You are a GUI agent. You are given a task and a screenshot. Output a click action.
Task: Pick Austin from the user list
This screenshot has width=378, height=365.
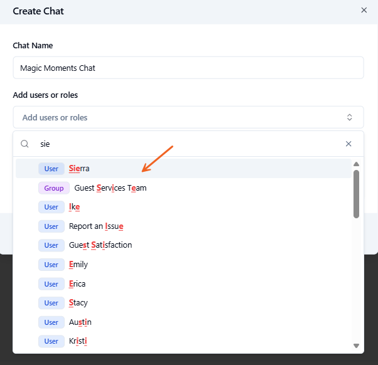(x=80, y=322)
